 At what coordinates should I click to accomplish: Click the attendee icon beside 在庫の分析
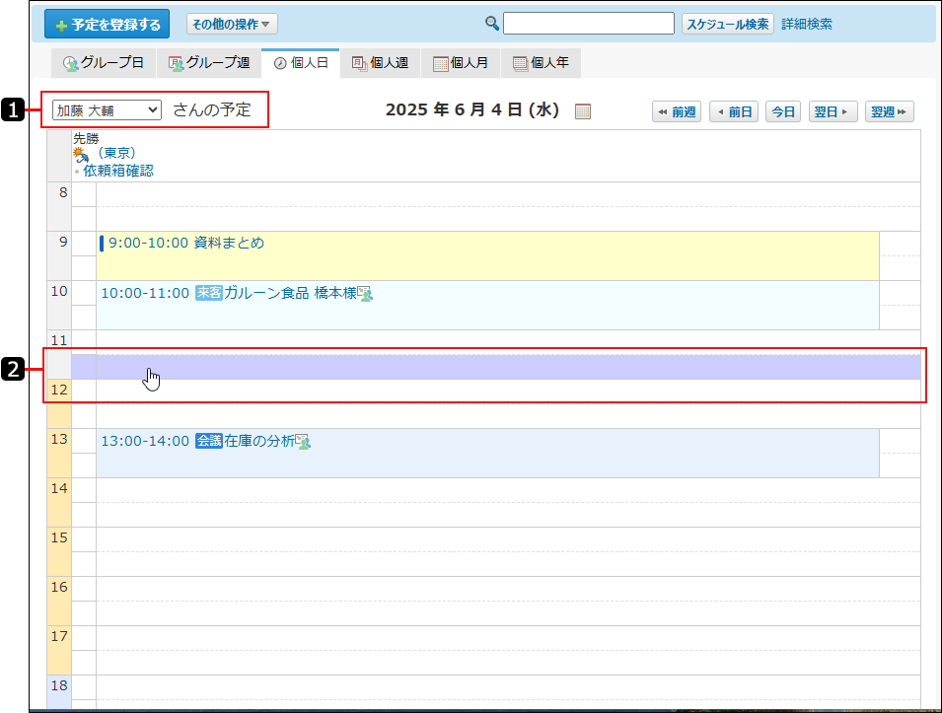303,442
